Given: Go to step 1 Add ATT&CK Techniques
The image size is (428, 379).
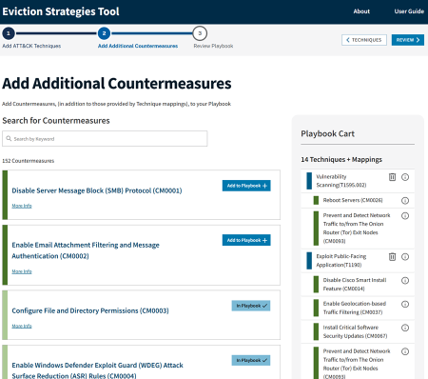Looking at the screenshot, I should click(x=9, y=33).
